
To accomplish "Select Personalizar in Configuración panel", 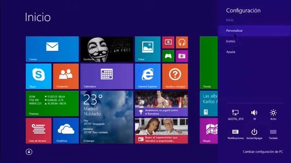I will coord(255,31).
